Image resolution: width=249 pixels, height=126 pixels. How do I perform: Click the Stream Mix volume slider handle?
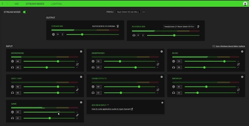tap(82, 34)
